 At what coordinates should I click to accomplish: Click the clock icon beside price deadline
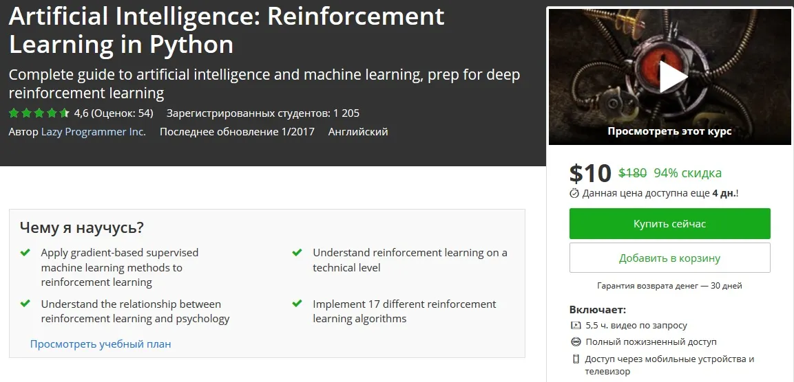point(574,194)
